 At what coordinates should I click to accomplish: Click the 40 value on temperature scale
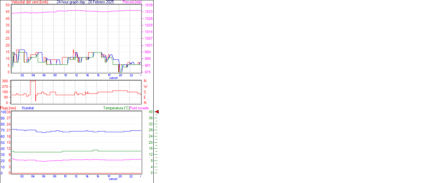151,112
